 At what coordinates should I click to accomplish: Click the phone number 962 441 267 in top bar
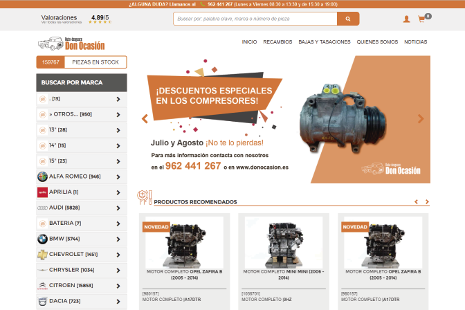(220, 4)
